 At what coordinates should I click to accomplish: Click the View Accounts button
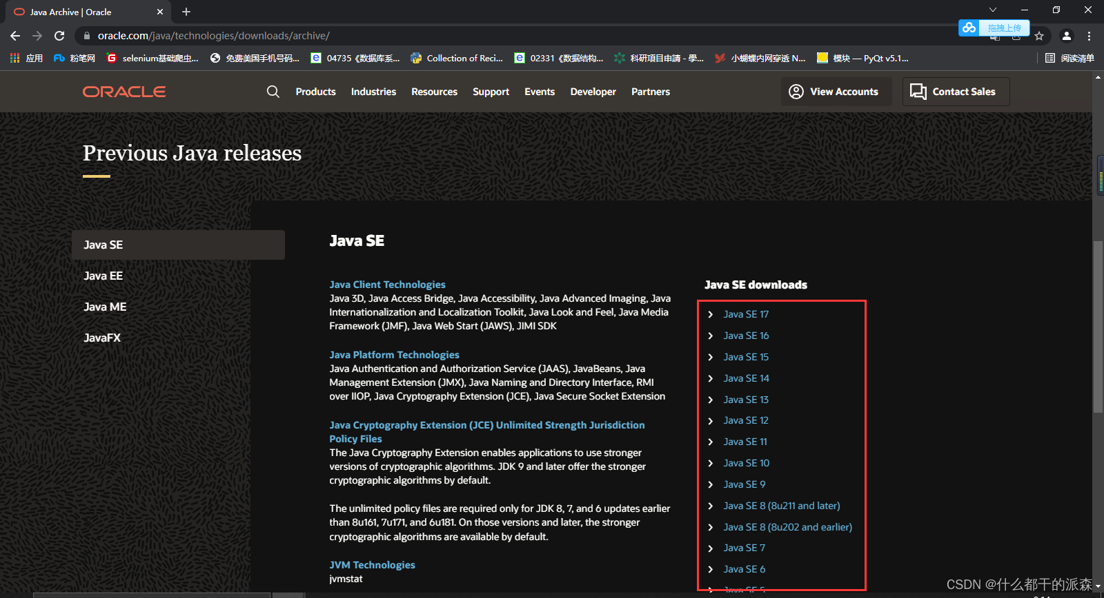836,92
